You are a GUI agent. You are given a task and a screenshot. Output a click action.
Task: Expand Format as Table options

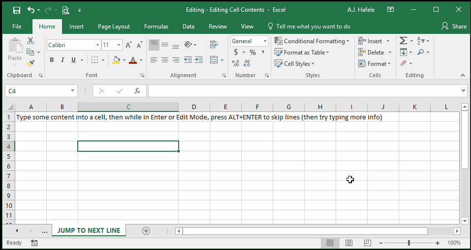click(302, 53)
